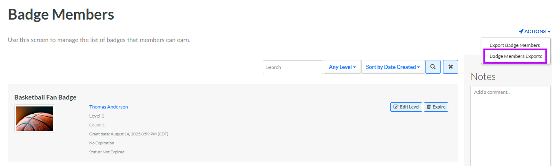Focus the Search text field

tap(292, 67)
